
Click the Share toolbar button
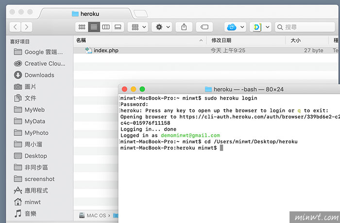click(x=184, y=27)
